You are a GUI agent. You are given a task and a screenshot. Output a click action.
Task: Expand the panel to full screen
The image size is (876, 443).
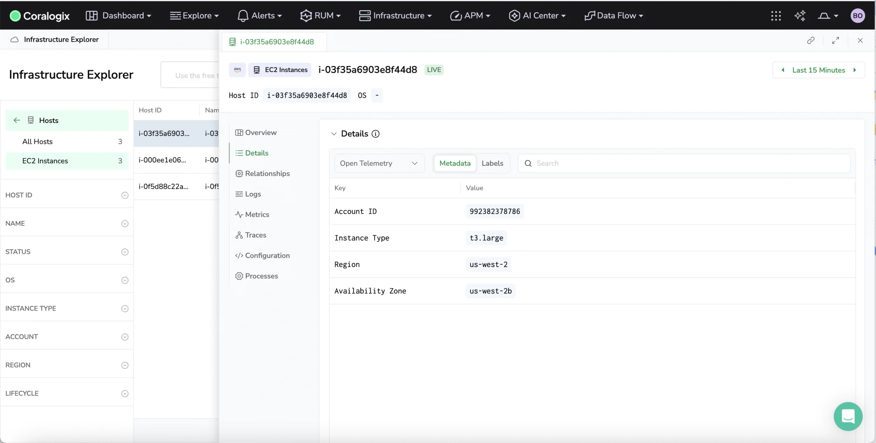(835, 41)
